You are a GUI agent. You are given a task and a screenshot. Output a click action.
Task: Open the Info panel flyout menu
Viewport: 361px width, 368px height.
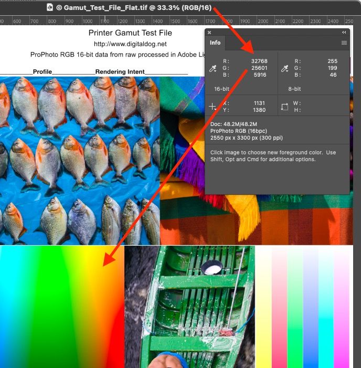click(x=344, y=43)
